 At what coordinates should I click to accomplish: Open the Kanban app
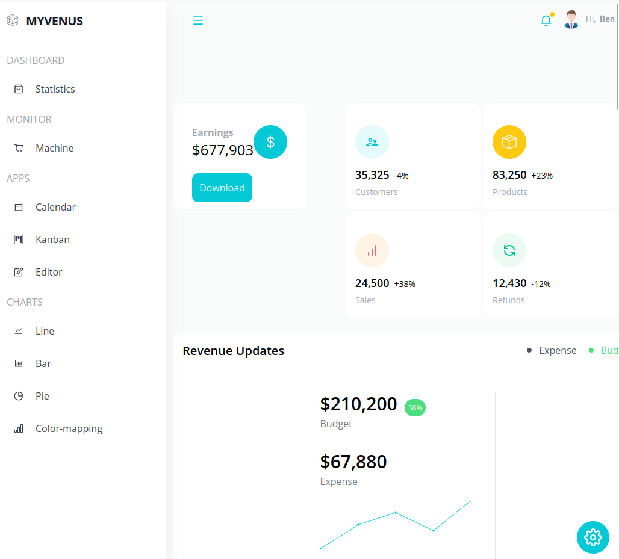click(x=52, y=239)
